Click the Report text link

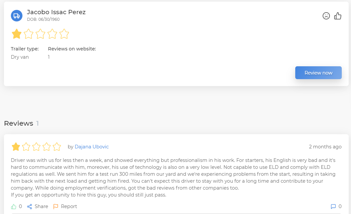pyautogui.click(x=69, y=206)
